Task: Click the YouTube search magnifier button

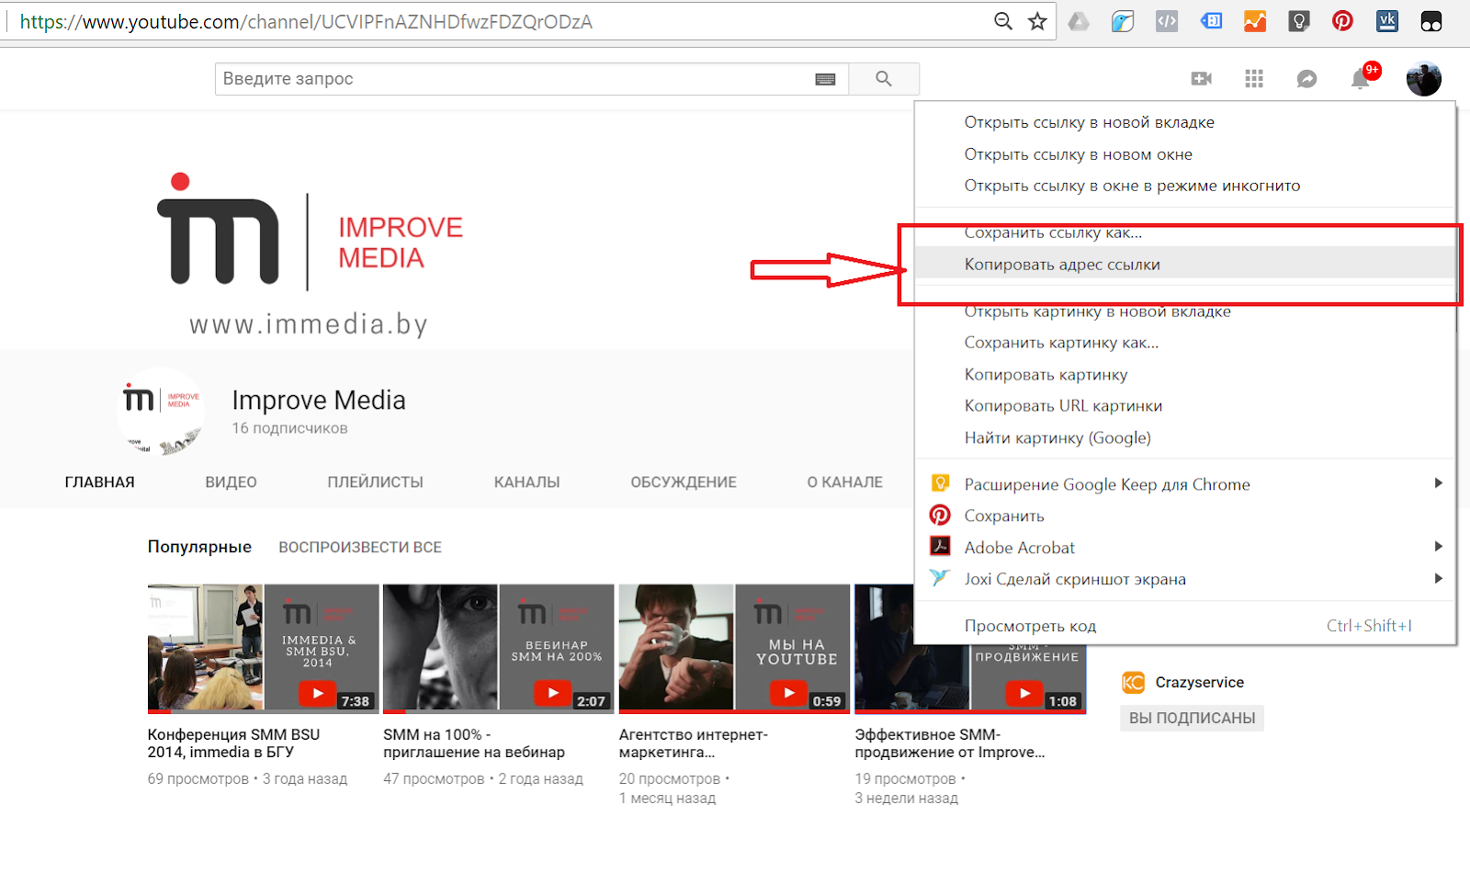Action: click(x=884, y=79)
